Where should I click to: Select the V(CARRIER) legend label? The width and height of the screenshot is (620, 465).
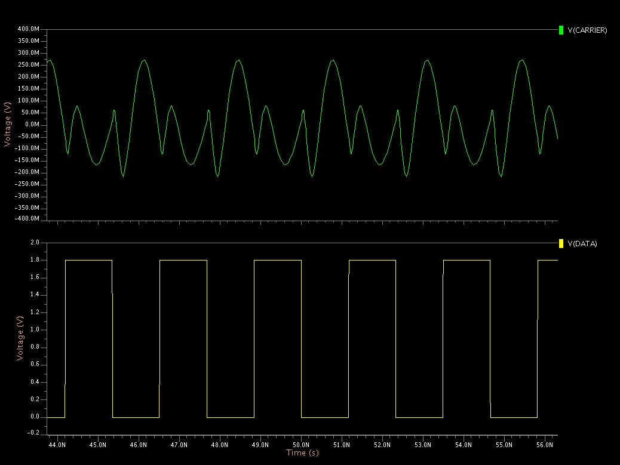pos(587,30)
